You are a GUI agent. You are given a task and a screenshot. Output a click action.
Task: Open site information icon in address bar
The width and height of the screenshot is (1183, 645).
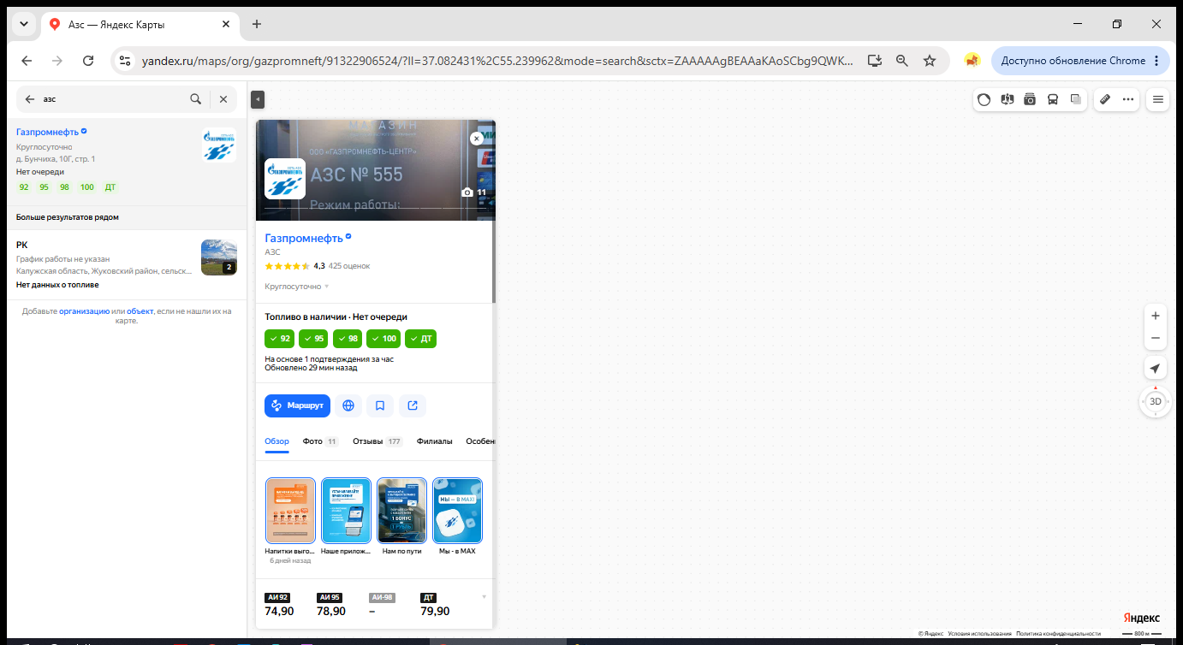[125, 61]
